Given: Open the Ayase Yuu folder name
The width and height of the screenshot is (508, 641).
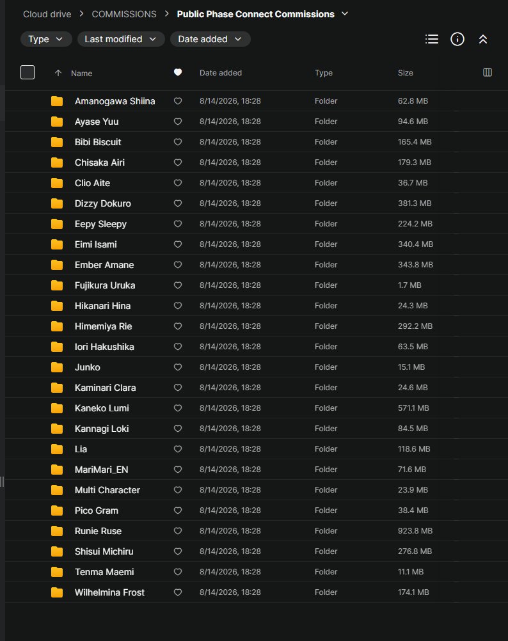Looking at the screenshot, I should pyautogui.click(x=97, y=122).
